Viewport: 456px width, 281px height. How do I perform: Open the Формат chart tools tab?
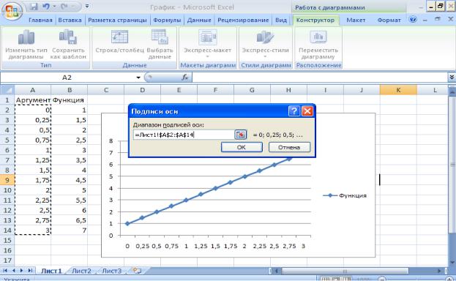point(389,20)
